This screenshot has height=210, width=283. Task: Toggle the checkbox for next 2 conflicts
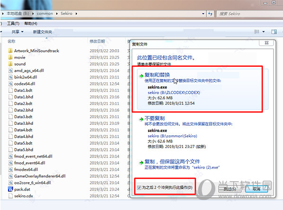tap(139, 188)
